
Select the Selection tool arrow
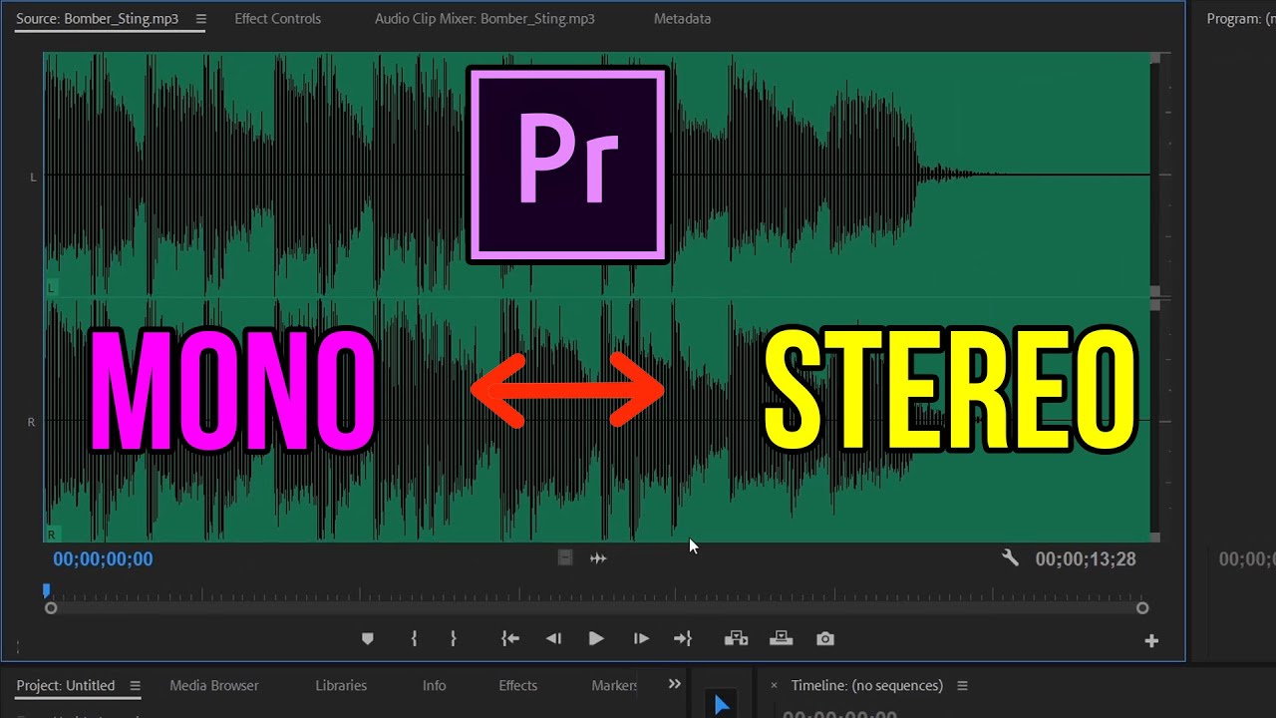pos(722,705)
